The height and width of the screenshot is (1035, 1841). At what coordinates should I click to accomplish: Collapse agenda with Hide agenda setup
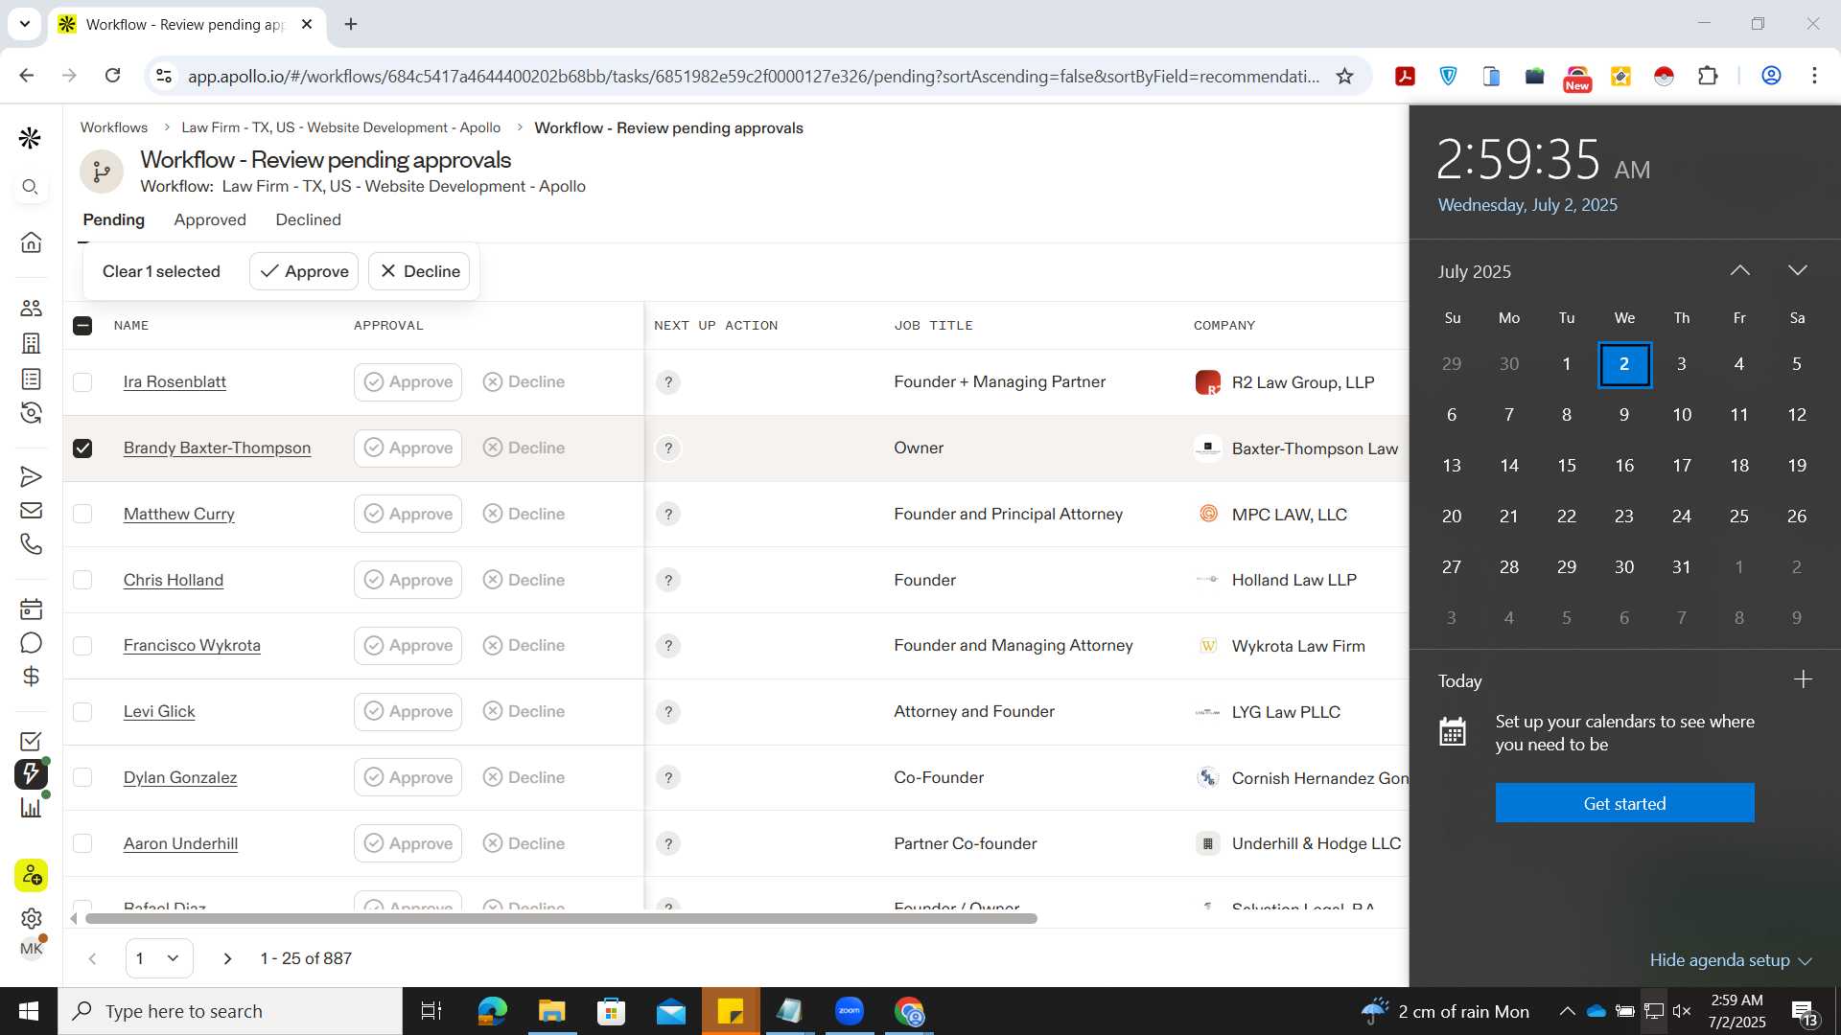coord(1730,960)
